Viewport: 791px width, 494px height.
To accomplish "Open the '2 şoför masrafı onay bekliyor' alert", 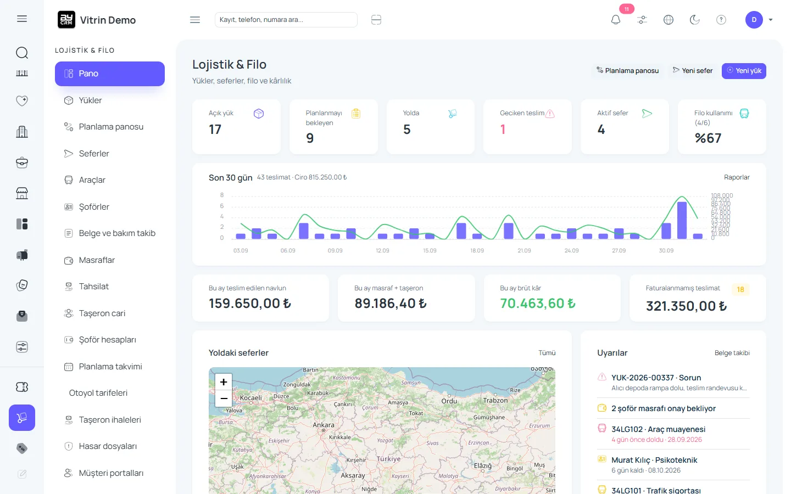I will pos(673,408).
